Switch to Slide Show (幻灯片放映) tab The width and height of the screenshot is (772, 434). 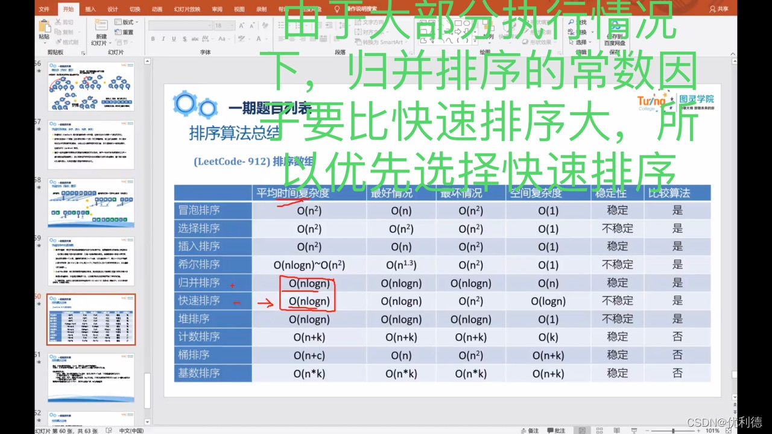[x=188, y=9]
